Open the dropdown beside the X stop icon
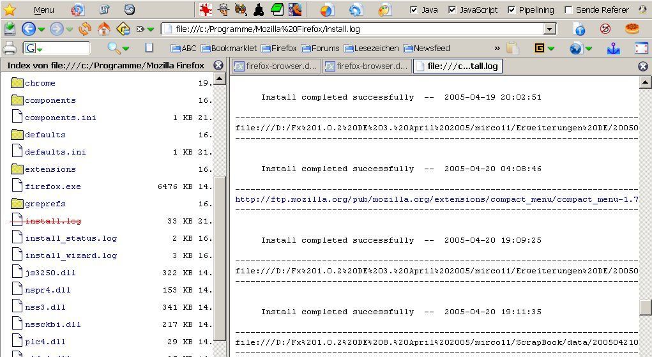This screenshot has width=652, height=357. pos(151,29)
